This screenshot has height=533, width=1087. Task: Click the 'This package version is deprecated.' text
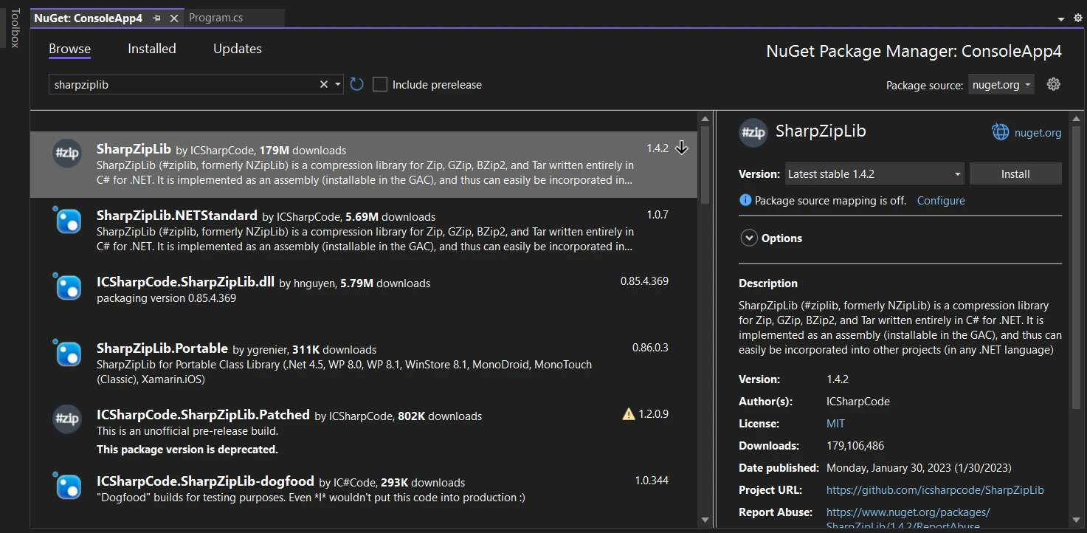[187, 449]
